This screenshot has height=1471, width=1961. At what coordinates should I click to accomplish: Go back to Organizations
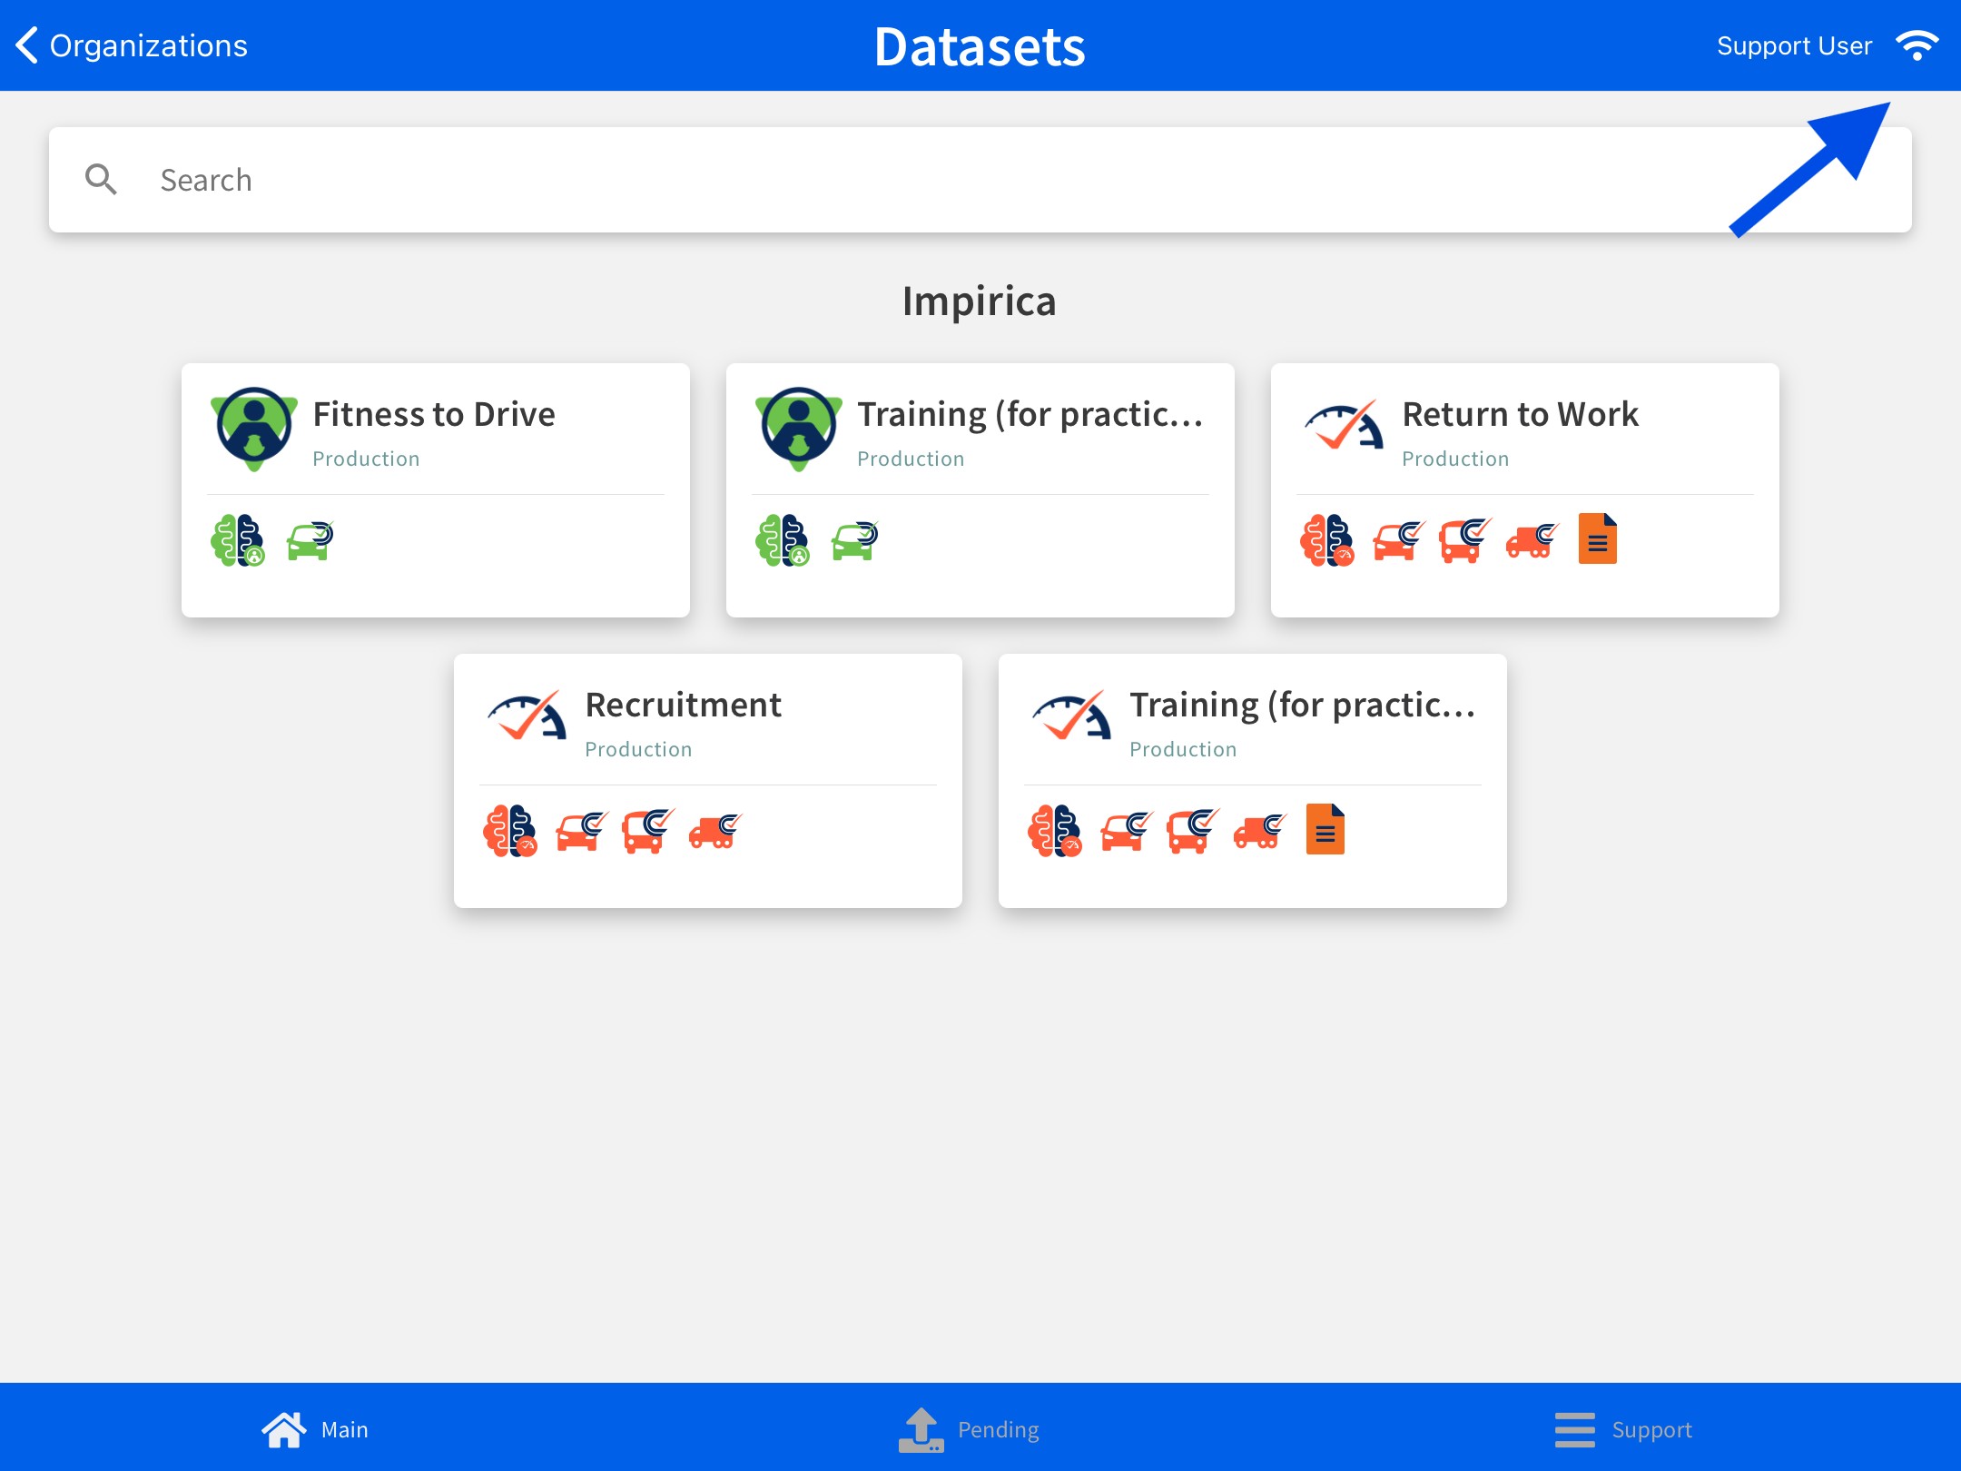(x=132, y=45)
